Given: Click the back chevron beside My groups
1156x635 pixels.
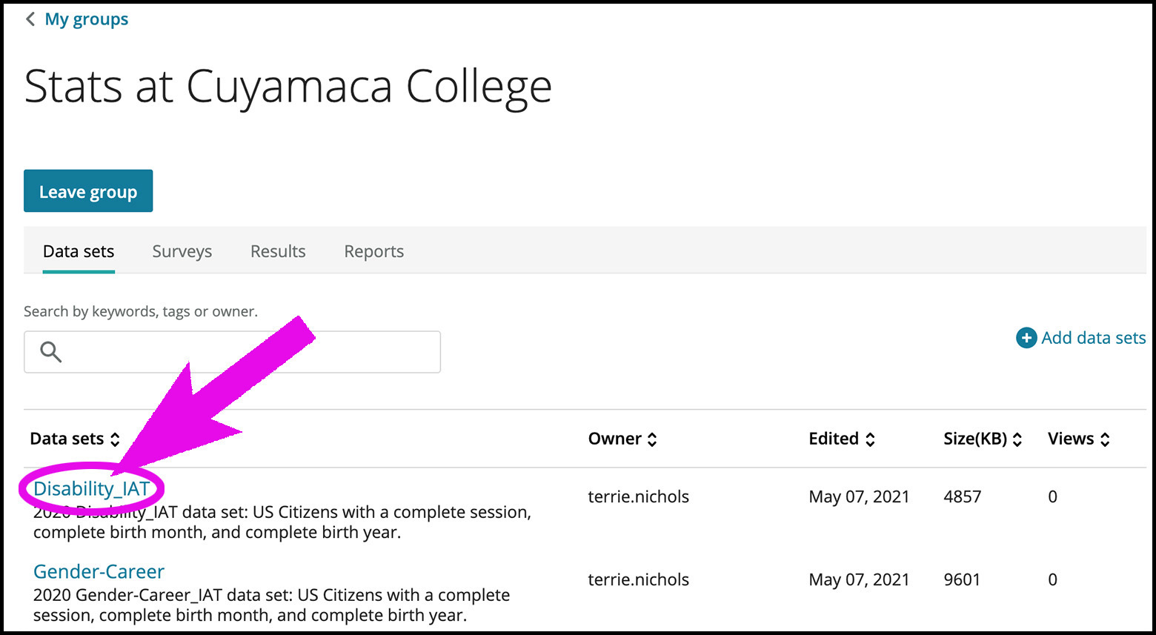Looking at the screenshot, I should (x=30, y=19).
